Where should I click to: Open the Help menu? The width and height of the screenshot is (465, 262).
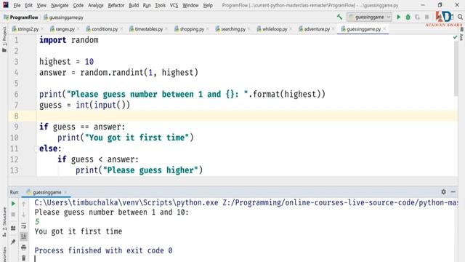click(208, 5)
